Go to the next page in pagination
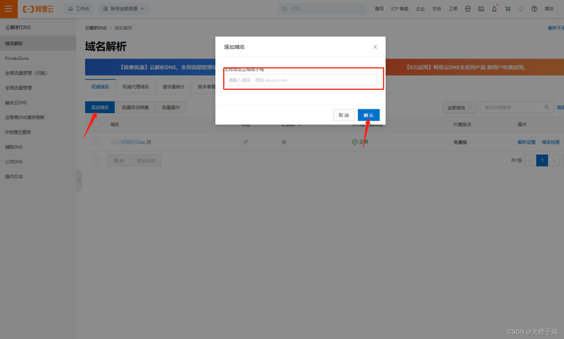The image size is (564, 339). [554, 161]
